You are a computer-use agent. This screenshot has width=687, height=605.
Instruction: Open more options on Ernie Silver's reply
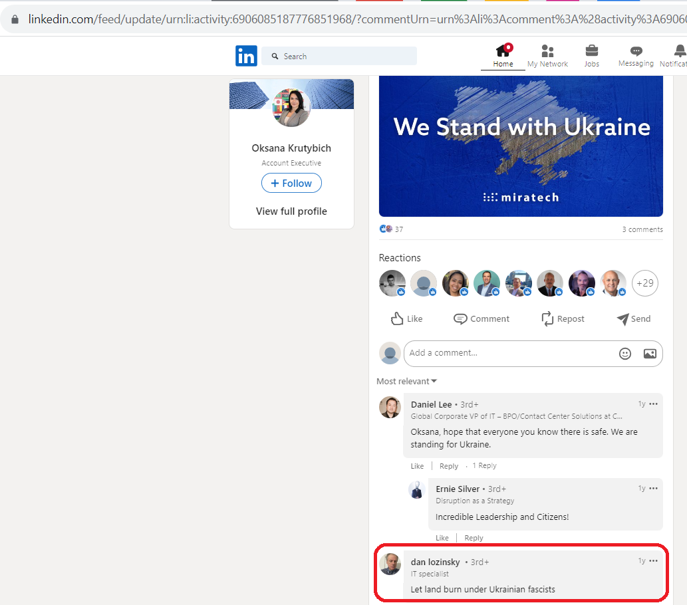(x=653, y=488)
